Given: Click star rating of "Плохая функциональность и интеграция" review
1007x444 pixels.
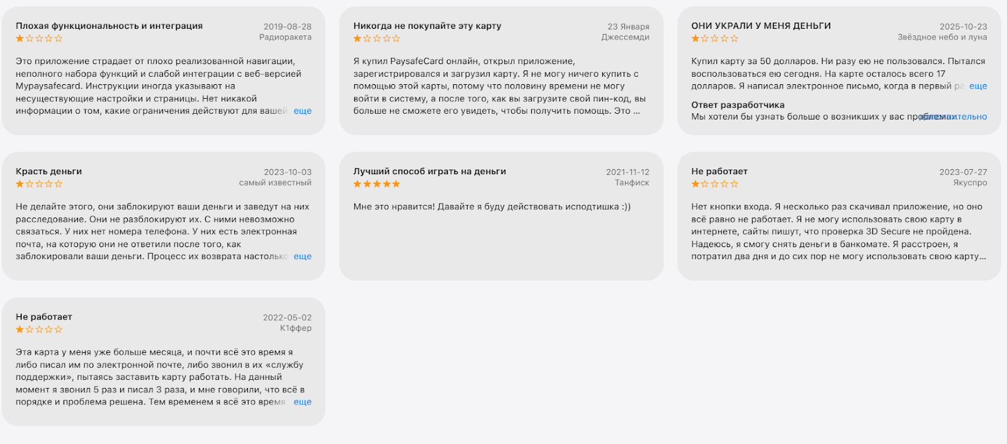Looking at the screenshot, I should pyautogui.click(x=39, y=38).
